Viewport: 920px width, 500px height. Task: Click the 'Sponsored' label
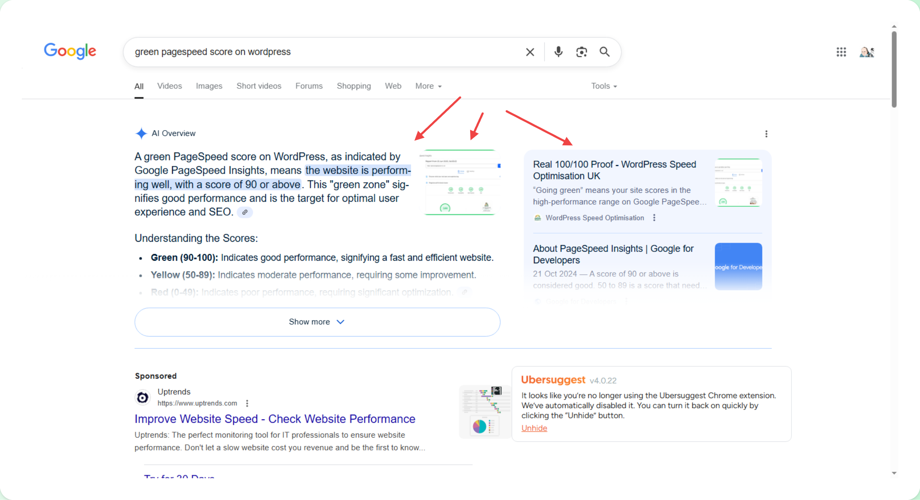(156, 376)
